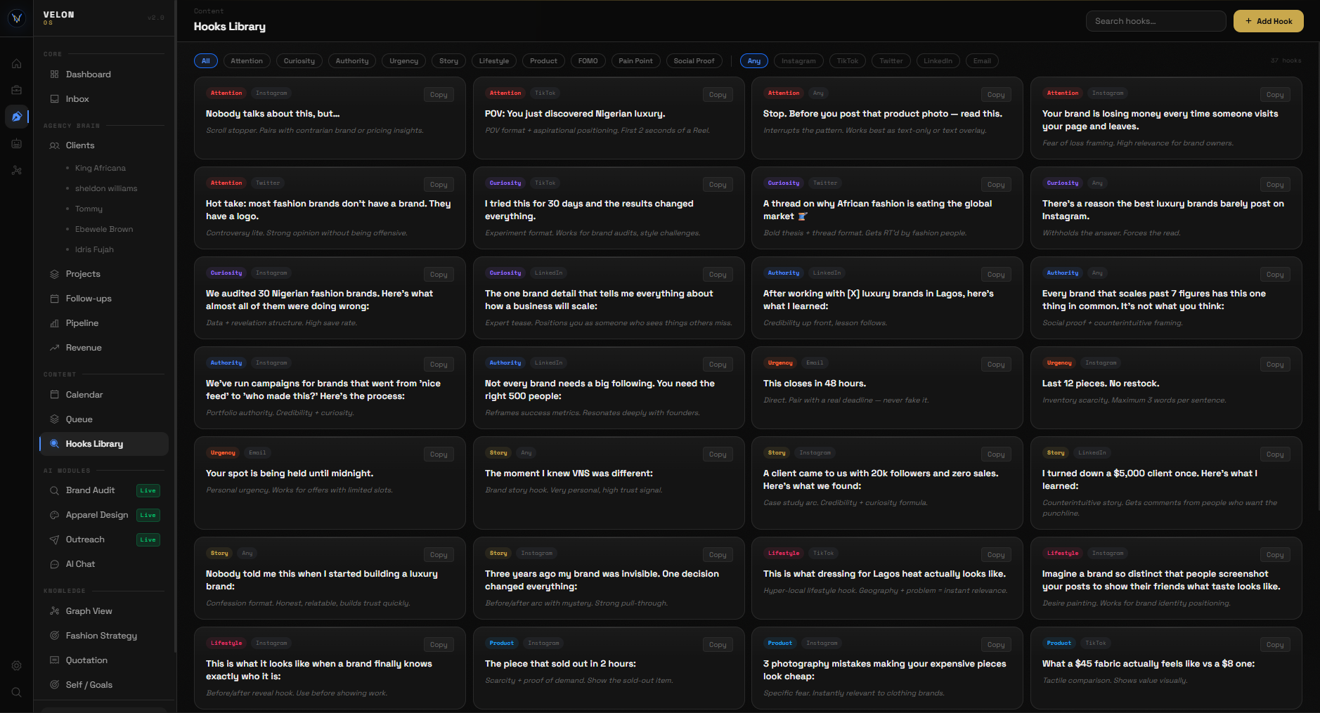The width and height of the screenshot is (1320, 713).
Task: Filter by Email platform
Action: 982,61
